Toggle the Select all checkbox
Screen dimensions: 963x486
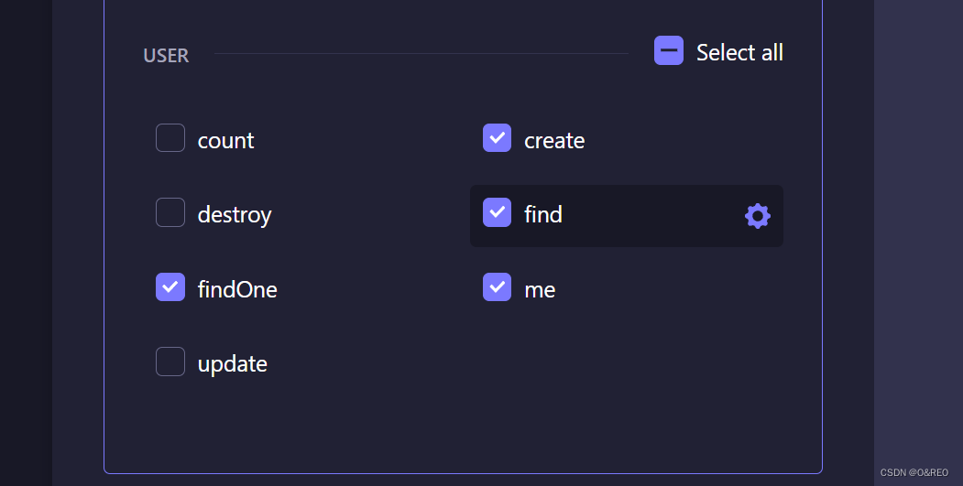(x=669, y=50)
